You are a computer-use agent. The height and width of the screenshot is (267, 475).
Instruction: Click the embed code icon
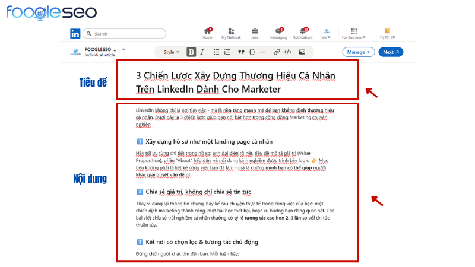(288, 52)
